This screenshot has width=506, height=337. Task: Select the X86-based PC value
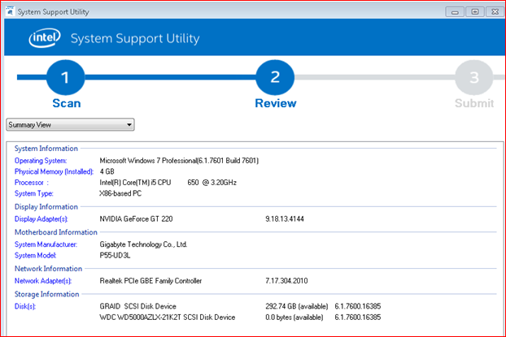(x=120, y=193)
